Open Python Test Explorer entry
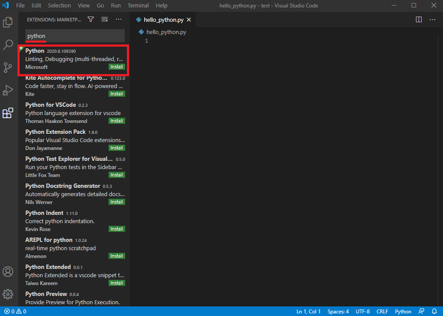This screenshot has height=316, width=443. pyautogui.click(x=74, y=167)
